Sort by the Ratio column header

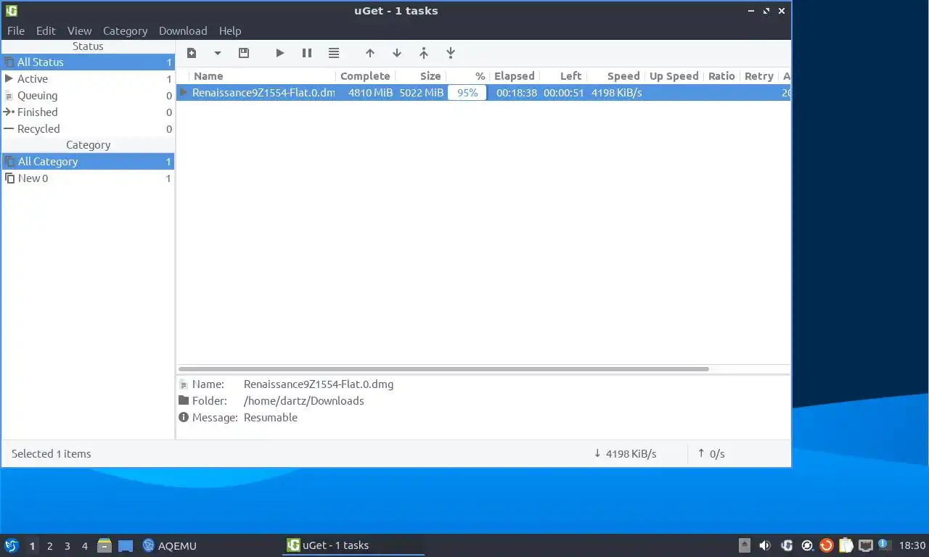pyautogui.click(x=721, y=76)
